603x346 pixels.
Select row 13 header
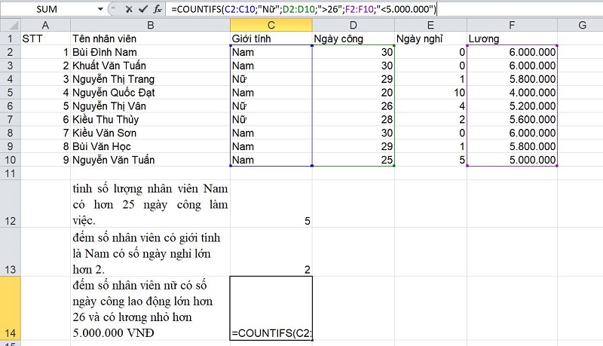pos(10,252)
